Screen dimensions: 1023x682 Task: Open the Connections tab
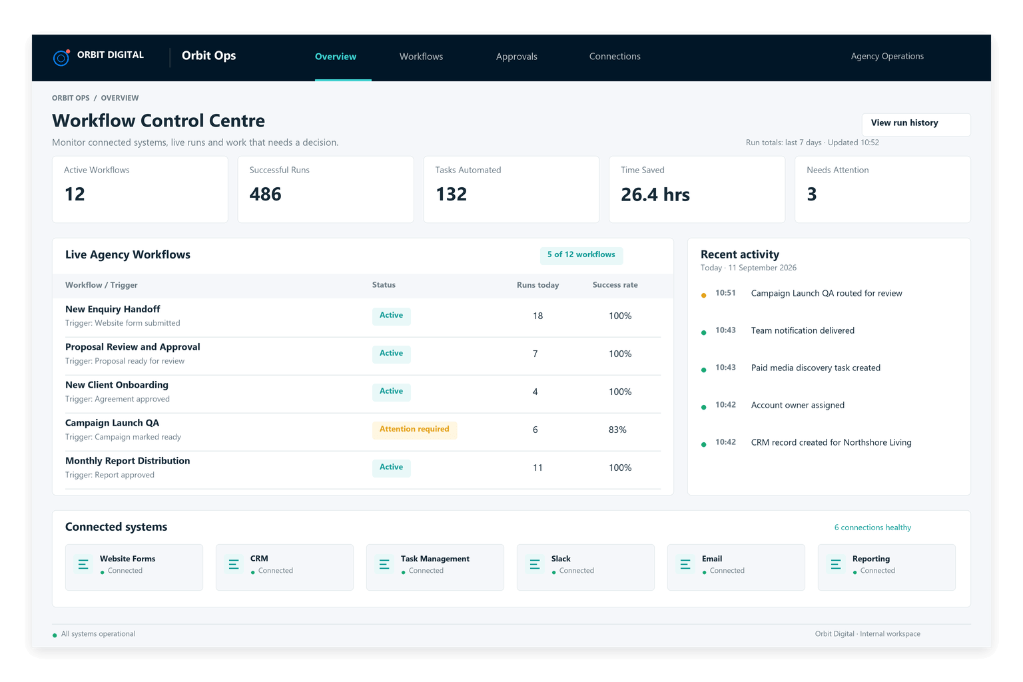[615, 57]
